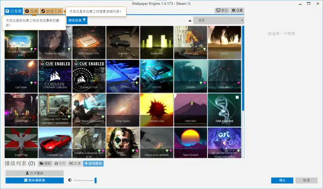Tick the checkbox on DNA Fragment thumbnail
Viewport: 323px width, 189px height.
click(x=237, y=97)
